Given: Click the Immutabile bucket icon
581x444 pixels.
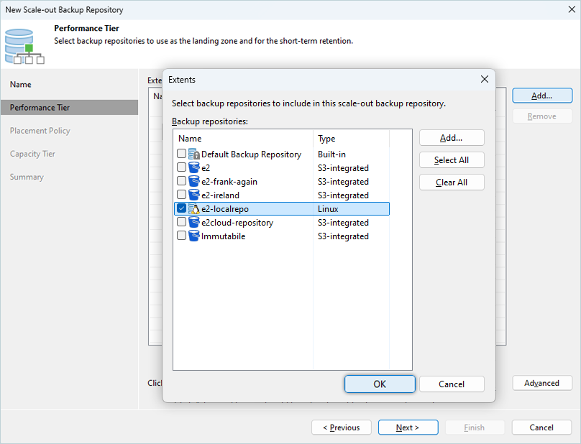Looking at the screenshot, I should pos(194,236).
